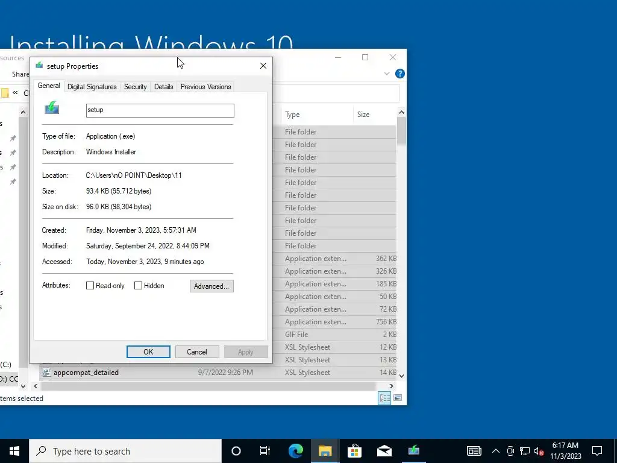Viewport: 617px width, 463px height.
Task: Select the General tab
Action: tap(49, 86)
